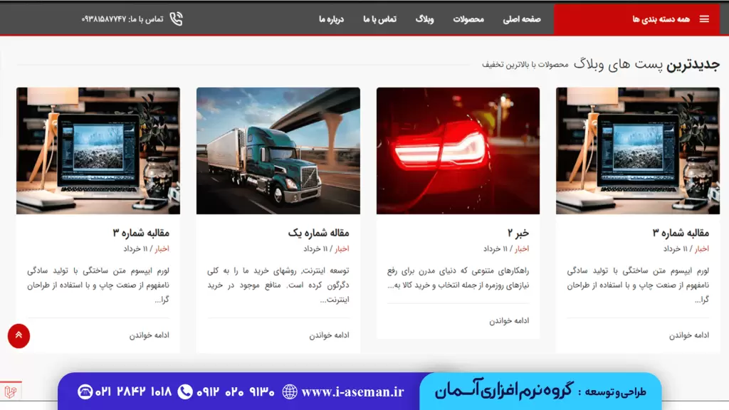Open محصولات in the navigation bar
The image size is (729, 410).
[x=468, y=19]
